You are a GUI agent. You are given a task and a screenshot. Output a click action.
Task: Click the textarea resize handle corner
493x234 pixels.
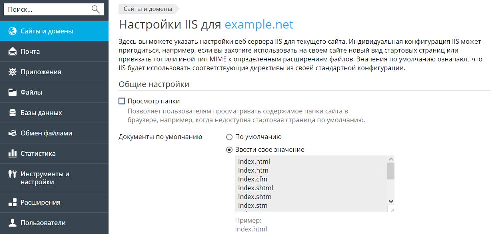click(392, 210)
